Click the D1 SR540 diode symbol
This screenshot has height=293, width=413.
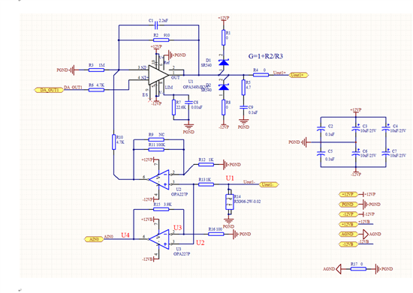click(x=224, y=62)
